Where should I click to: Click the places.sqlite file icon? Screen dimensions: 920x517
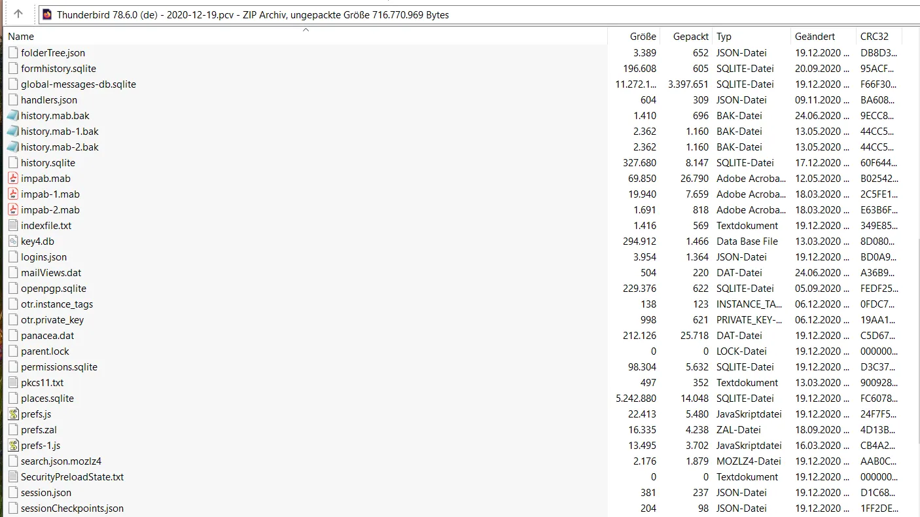(x=13, y=398)
